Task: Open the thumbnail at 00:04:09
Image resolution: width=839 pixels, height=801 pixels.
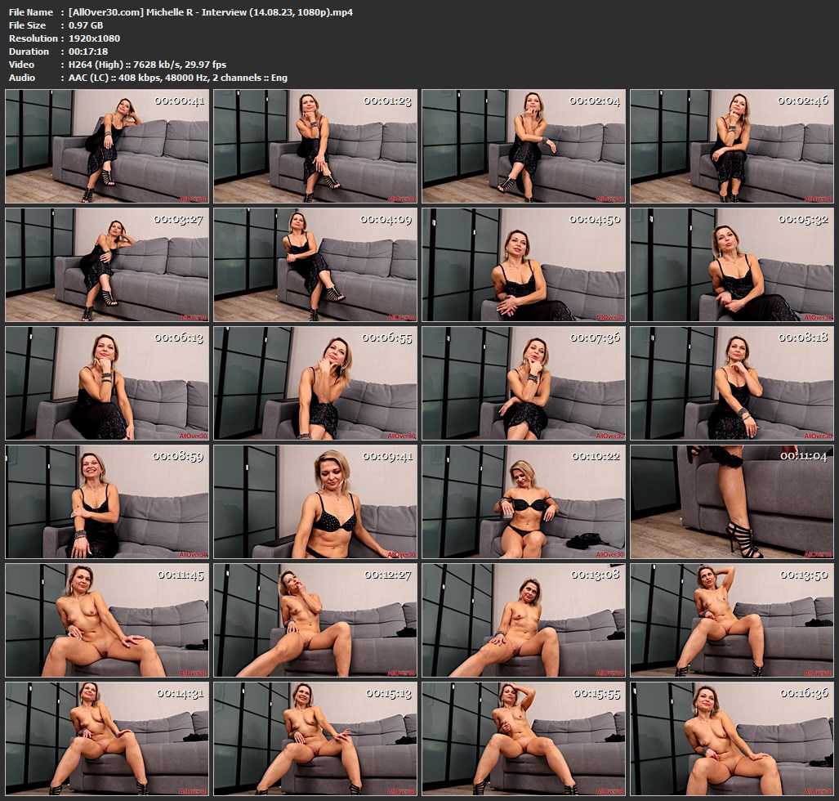Action: click(x=315, y=265)
